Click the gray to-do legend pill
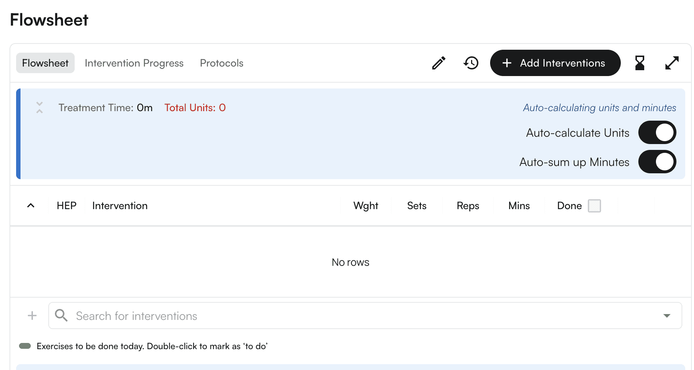The image size is (694, 370). 25,346
